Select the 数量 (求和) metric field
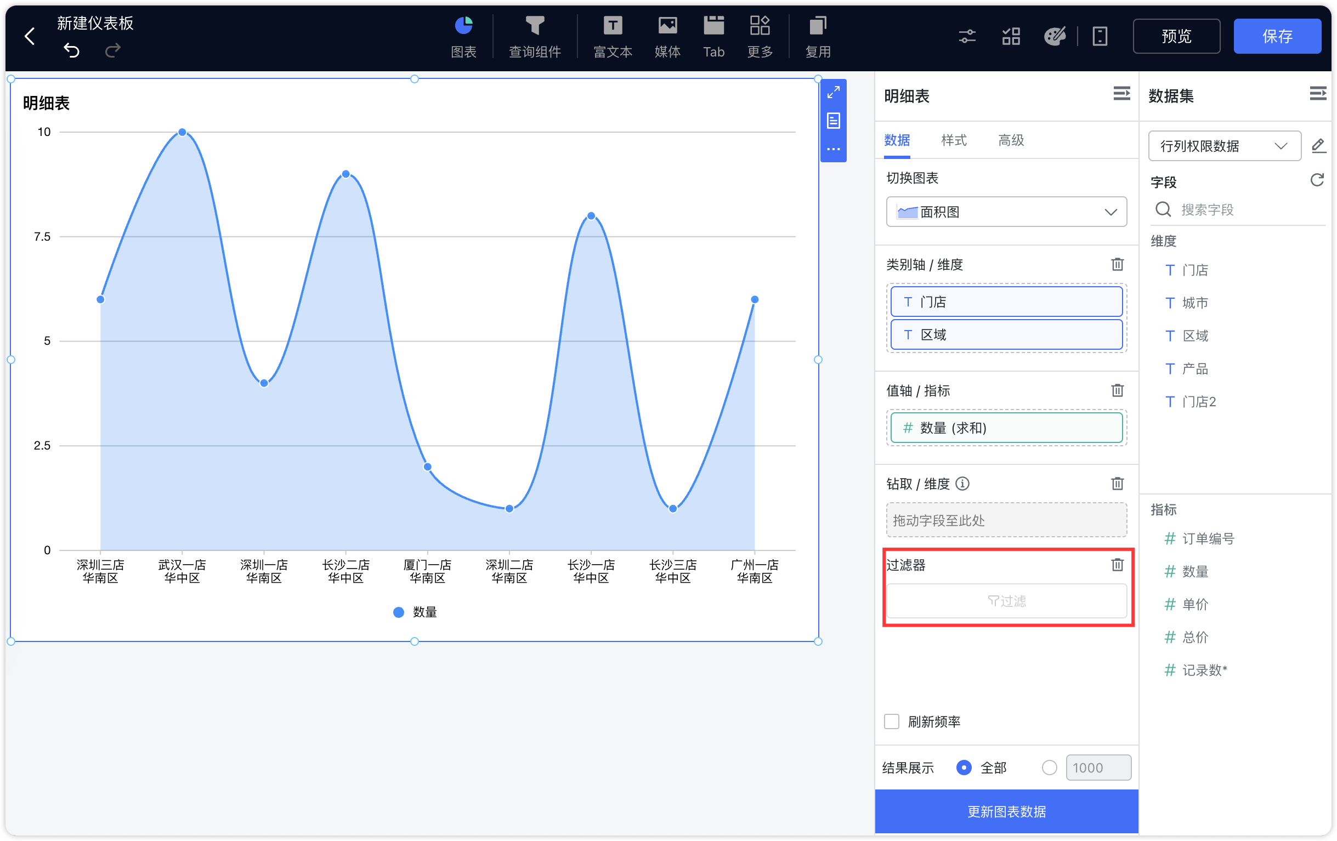Screen dimensions: 1337x841 (x=1006, y=428)
